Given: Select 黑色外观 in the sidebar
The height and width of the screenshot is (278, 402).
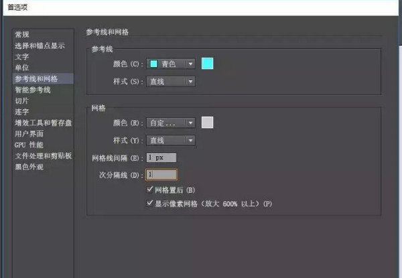Looking at the screenshot, I should [29, 167].
